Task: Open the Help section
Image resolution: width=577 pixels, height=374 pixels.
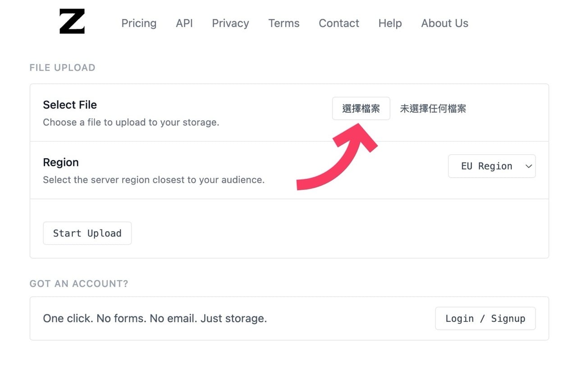Action: (390, 23)
